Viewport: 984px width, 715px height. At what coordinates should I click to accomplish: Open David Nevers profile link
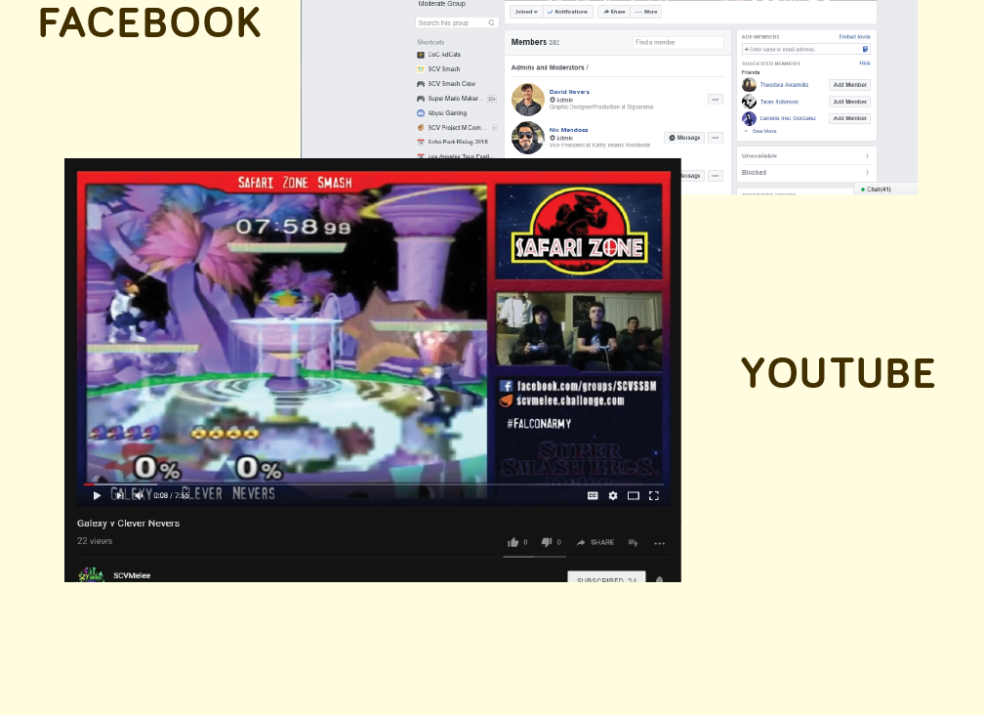[569, 92]
